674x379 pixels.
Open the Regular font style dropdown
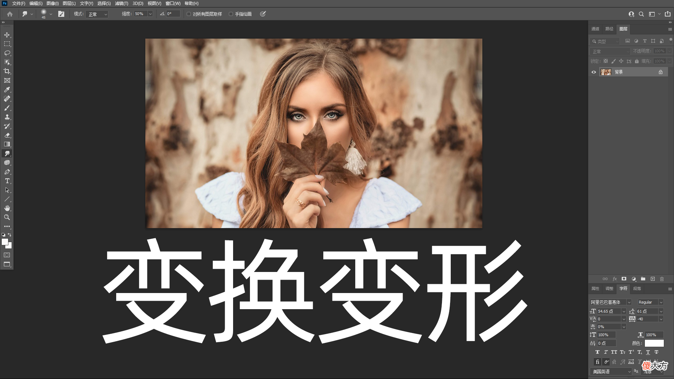tap(650, 302)
